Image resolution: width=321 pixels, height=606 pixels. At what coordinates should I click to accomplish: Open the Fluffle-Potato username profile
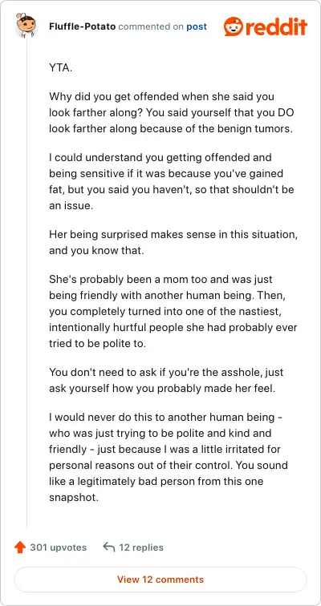tap(82, 26)
